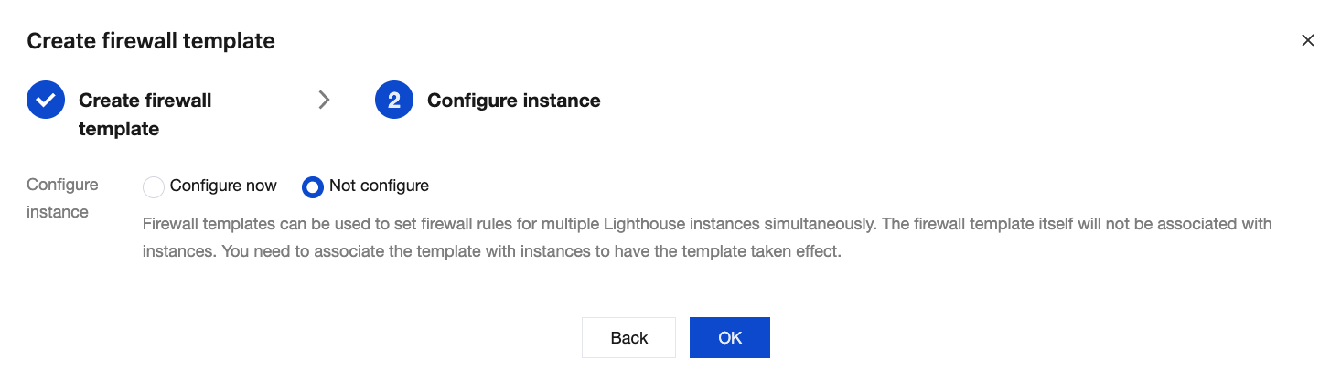Click the "Configure now" option label
Viewport: 1341px width, 382px height.
[223, 186]
